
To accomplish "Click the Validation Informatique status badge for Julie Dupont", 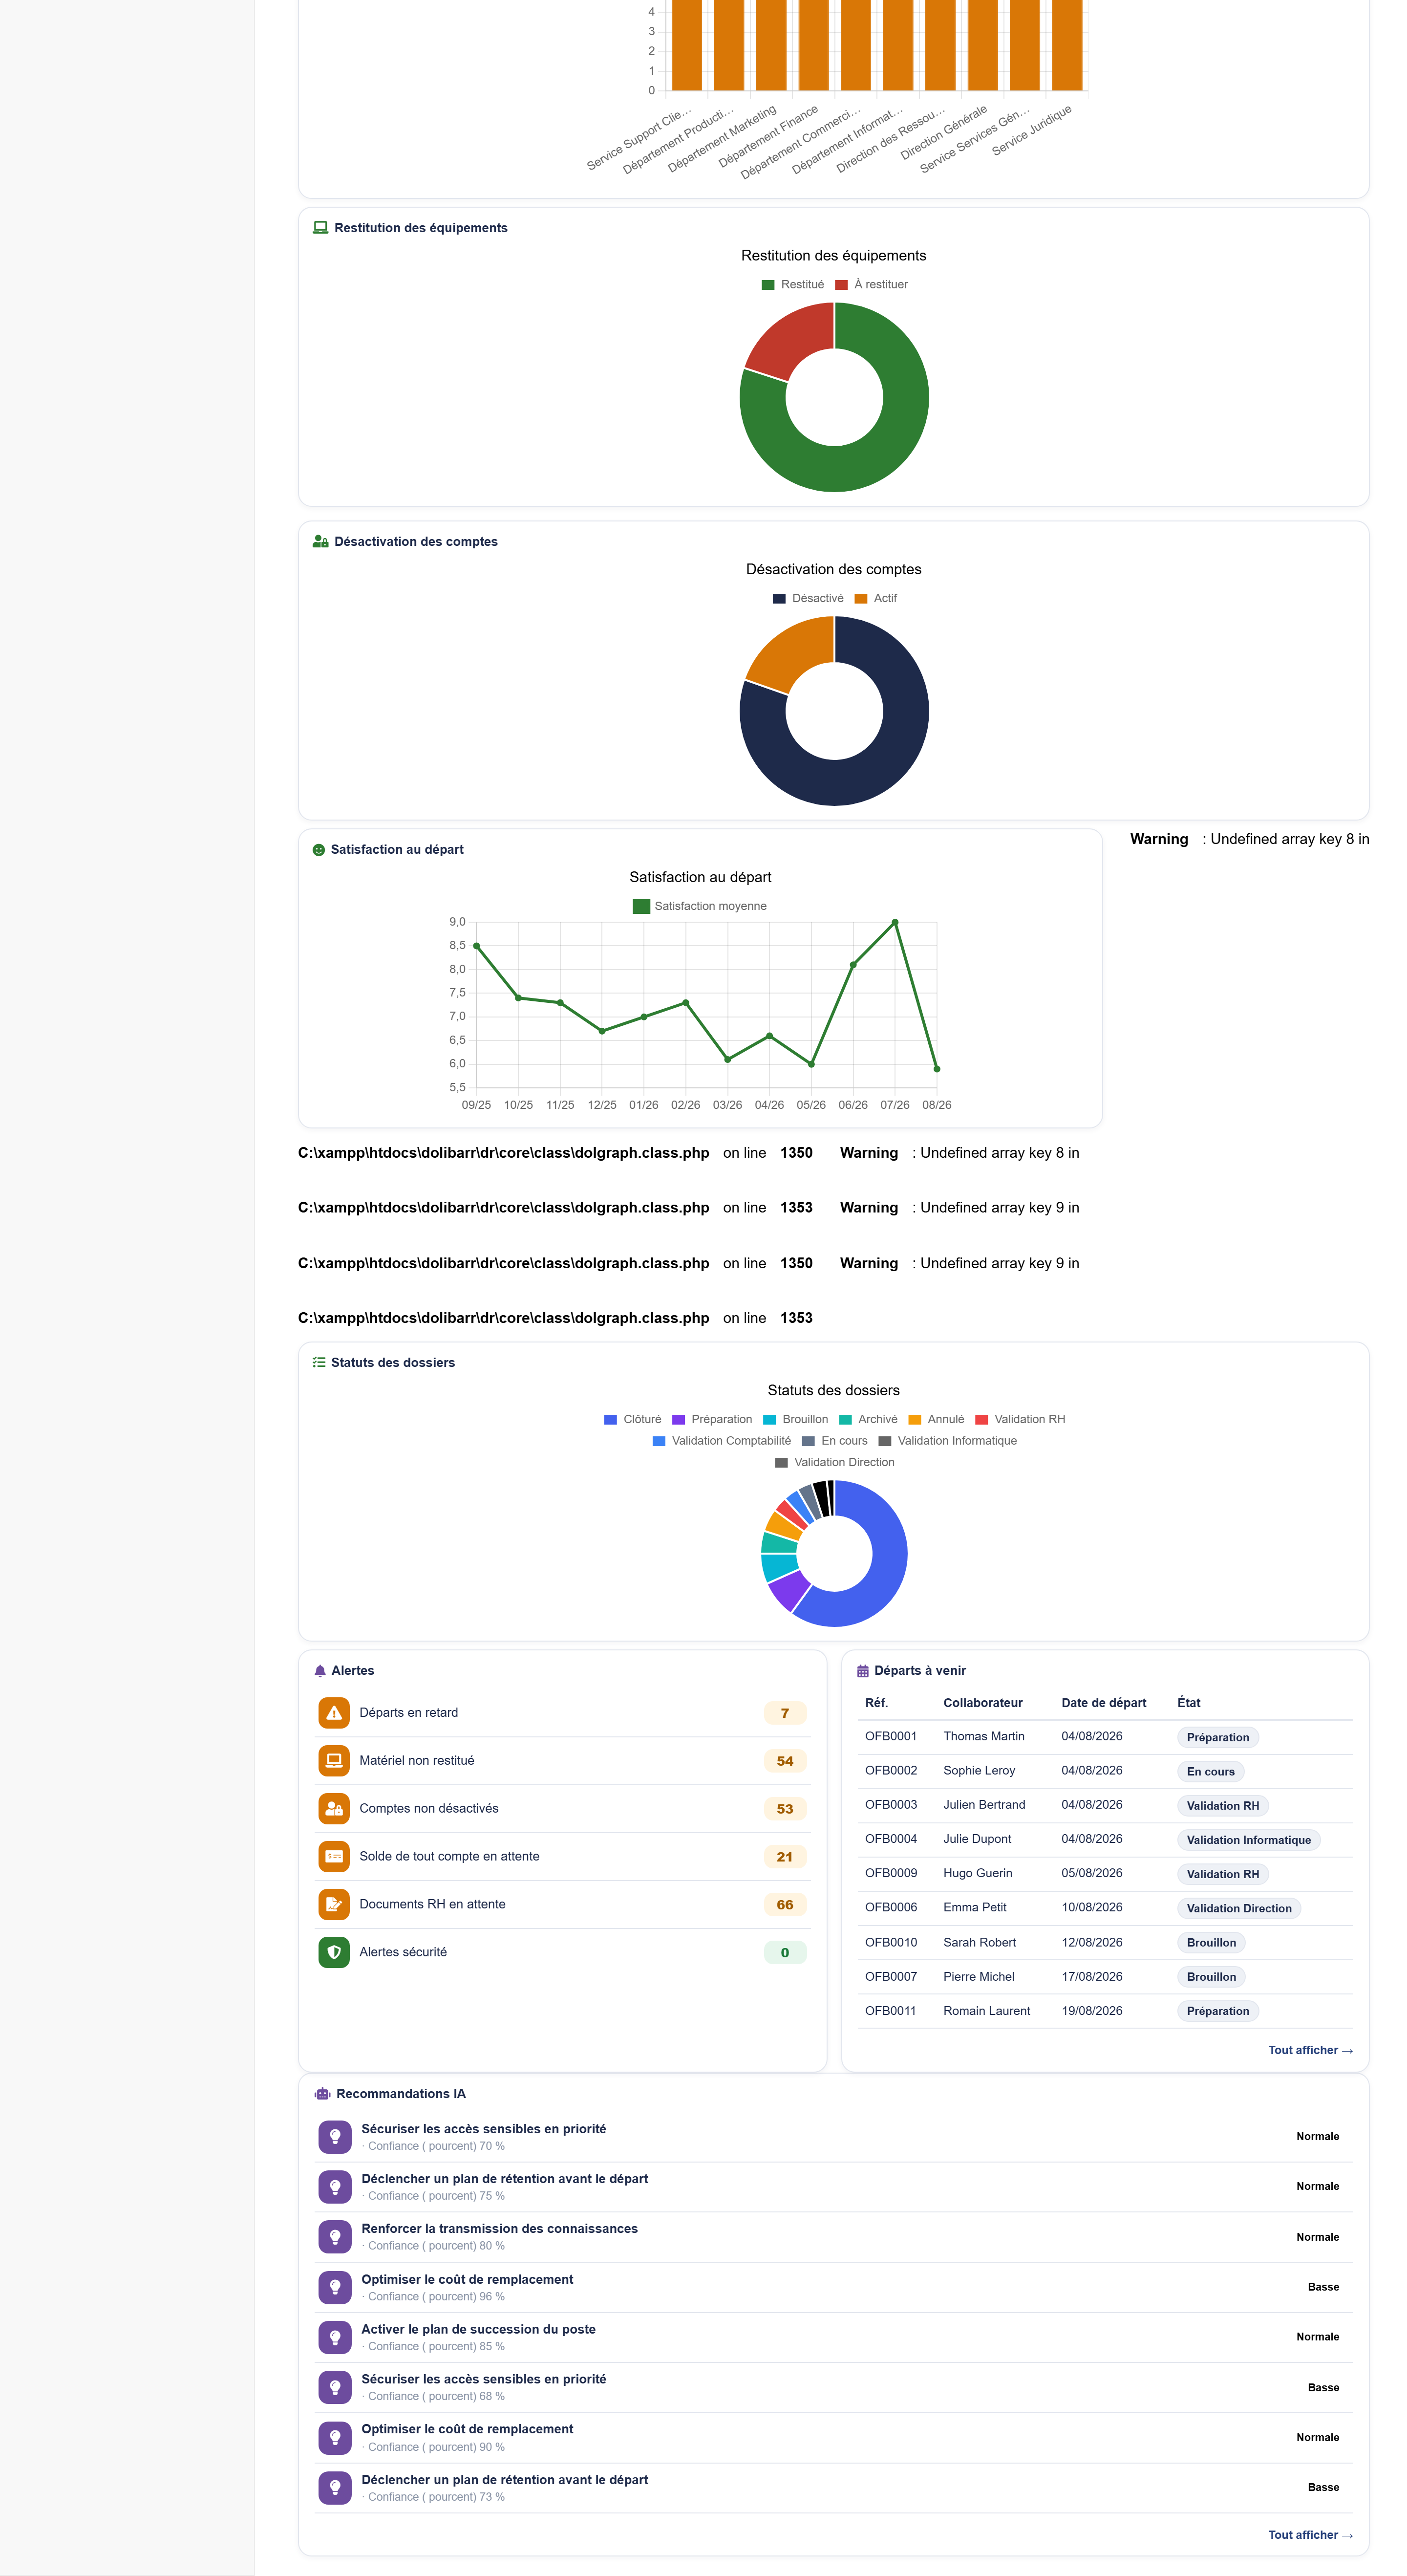I will tap(1248, 1840).
